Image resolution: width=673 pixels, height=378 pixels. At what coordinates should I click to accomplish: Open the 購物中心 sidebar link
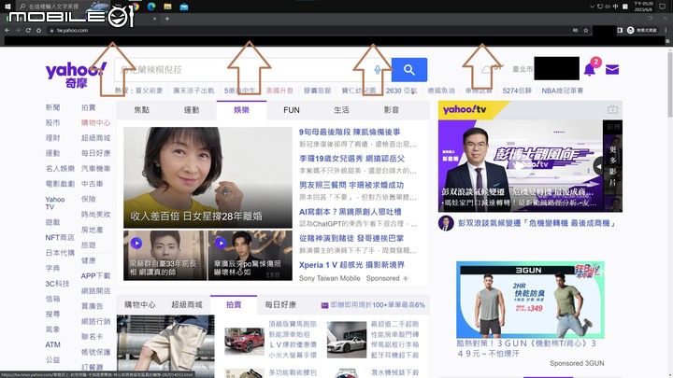pos(95,122)
